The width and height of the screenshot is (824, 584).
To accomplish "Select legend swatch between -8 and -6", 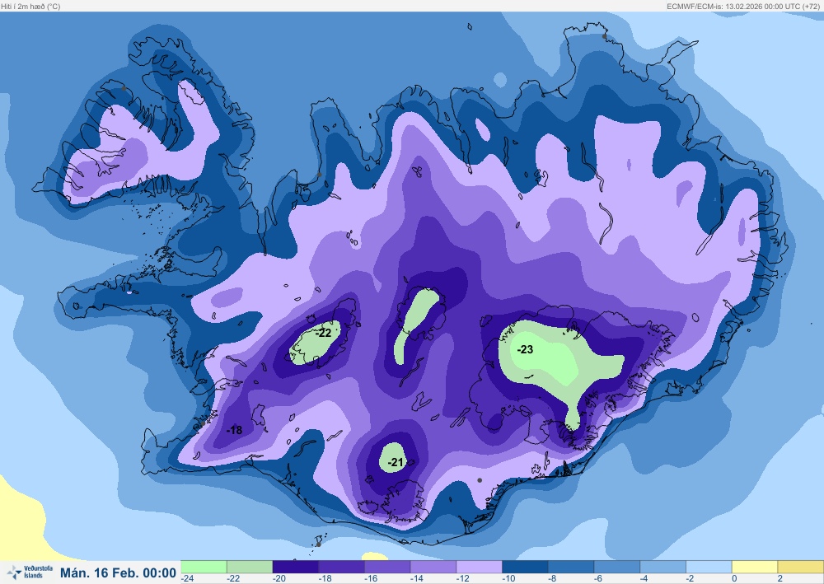I will [571, 567].
